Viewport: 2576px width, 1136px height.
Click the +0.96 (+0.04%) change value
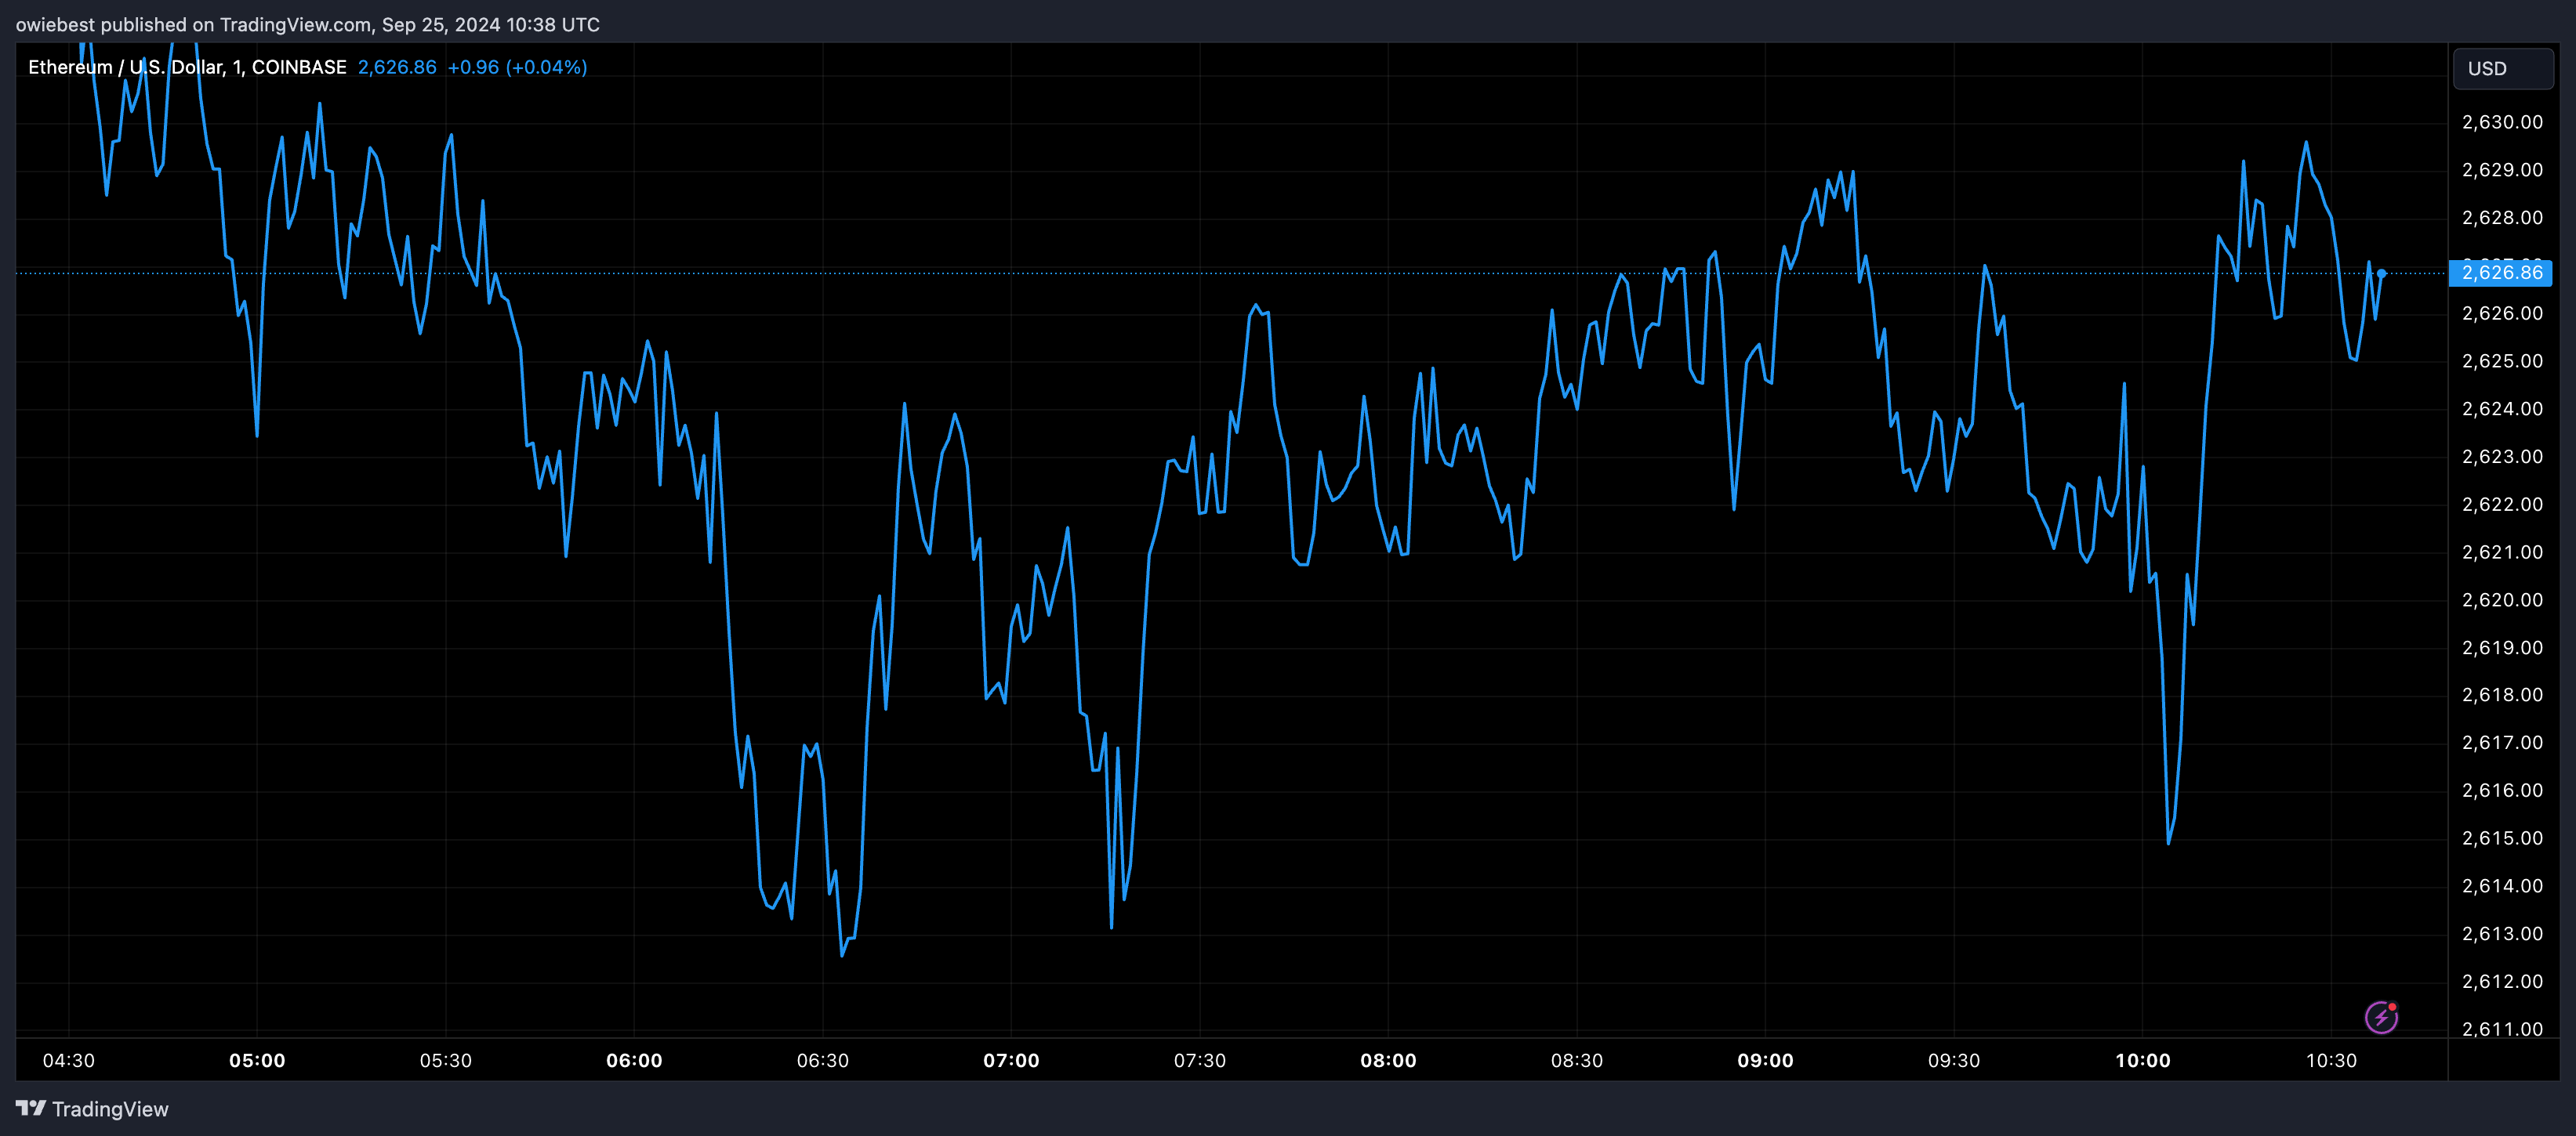[517, 67]
